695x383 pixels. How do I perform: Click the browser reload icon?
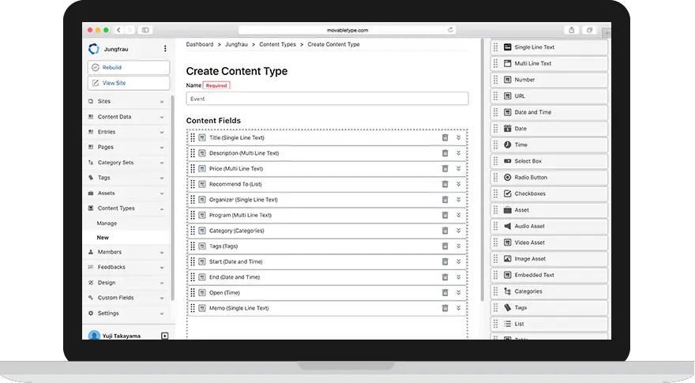pos(451,30)
